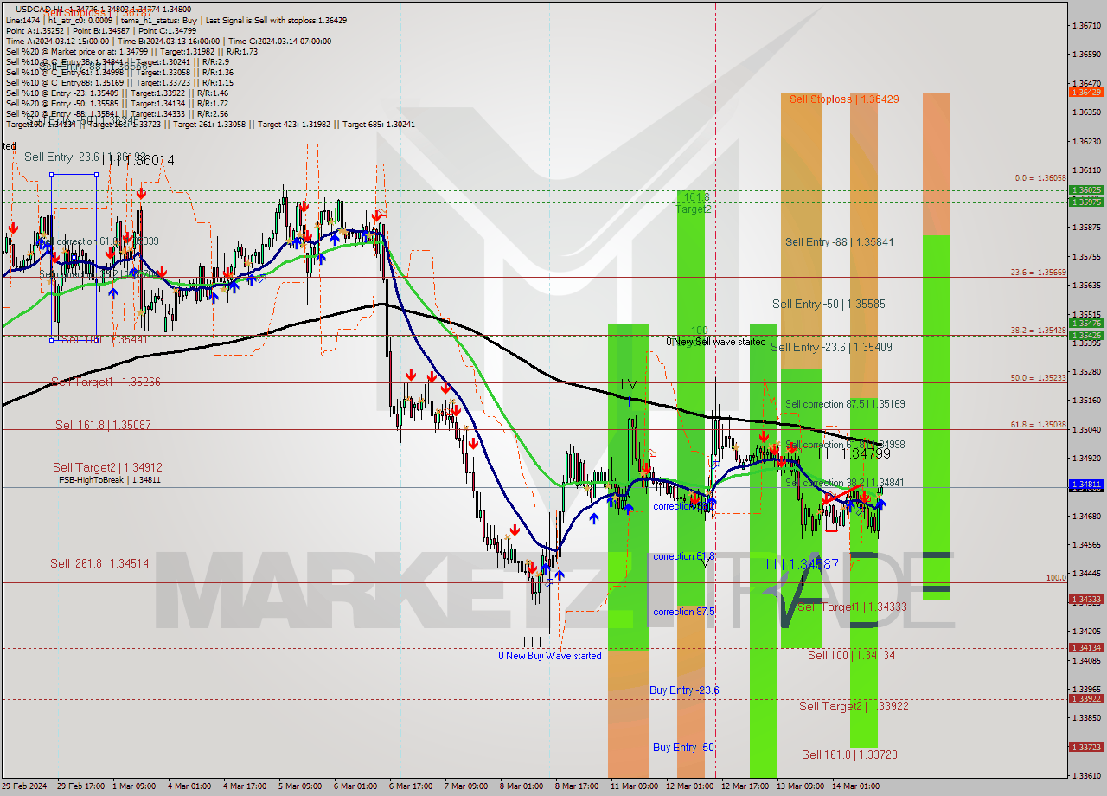Select the 'Sell 100 | 1.34134' label
The height and width of the screenshot is (796, 1107).
point(851,656)
